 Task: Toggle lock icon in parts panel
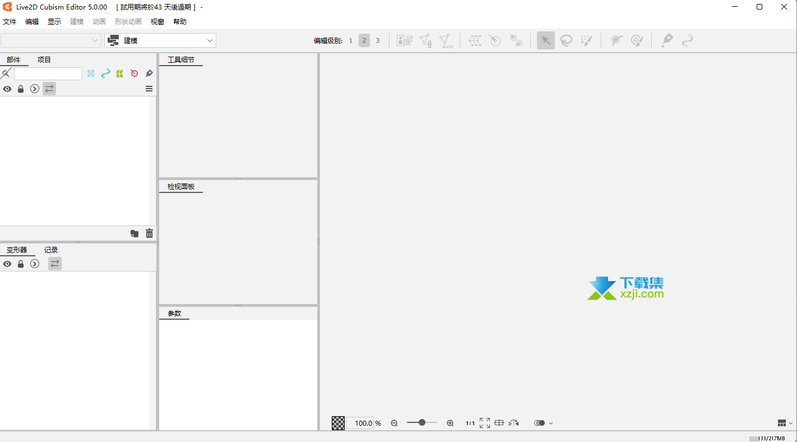tap(21, 89)
